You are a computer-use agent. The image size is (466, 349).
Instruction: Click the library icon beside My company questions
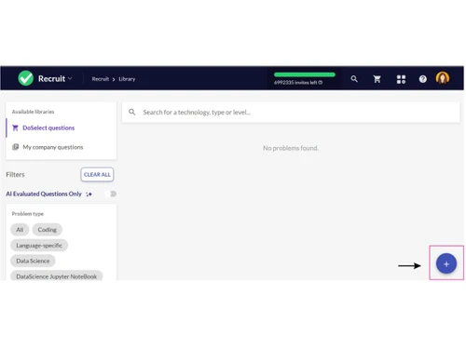pyautogui.click(x=15, y=147)
